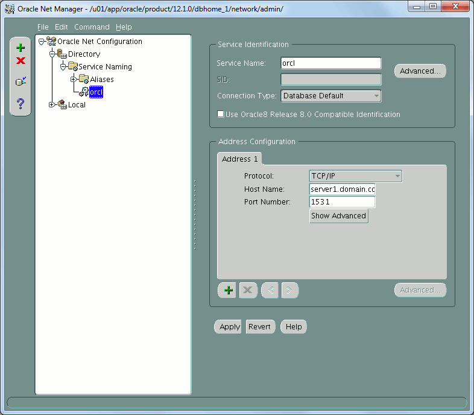The width and height of the screenshot is (474, 415).
Task: Select the Local label in tree
Action: click(x=77, y=105)
